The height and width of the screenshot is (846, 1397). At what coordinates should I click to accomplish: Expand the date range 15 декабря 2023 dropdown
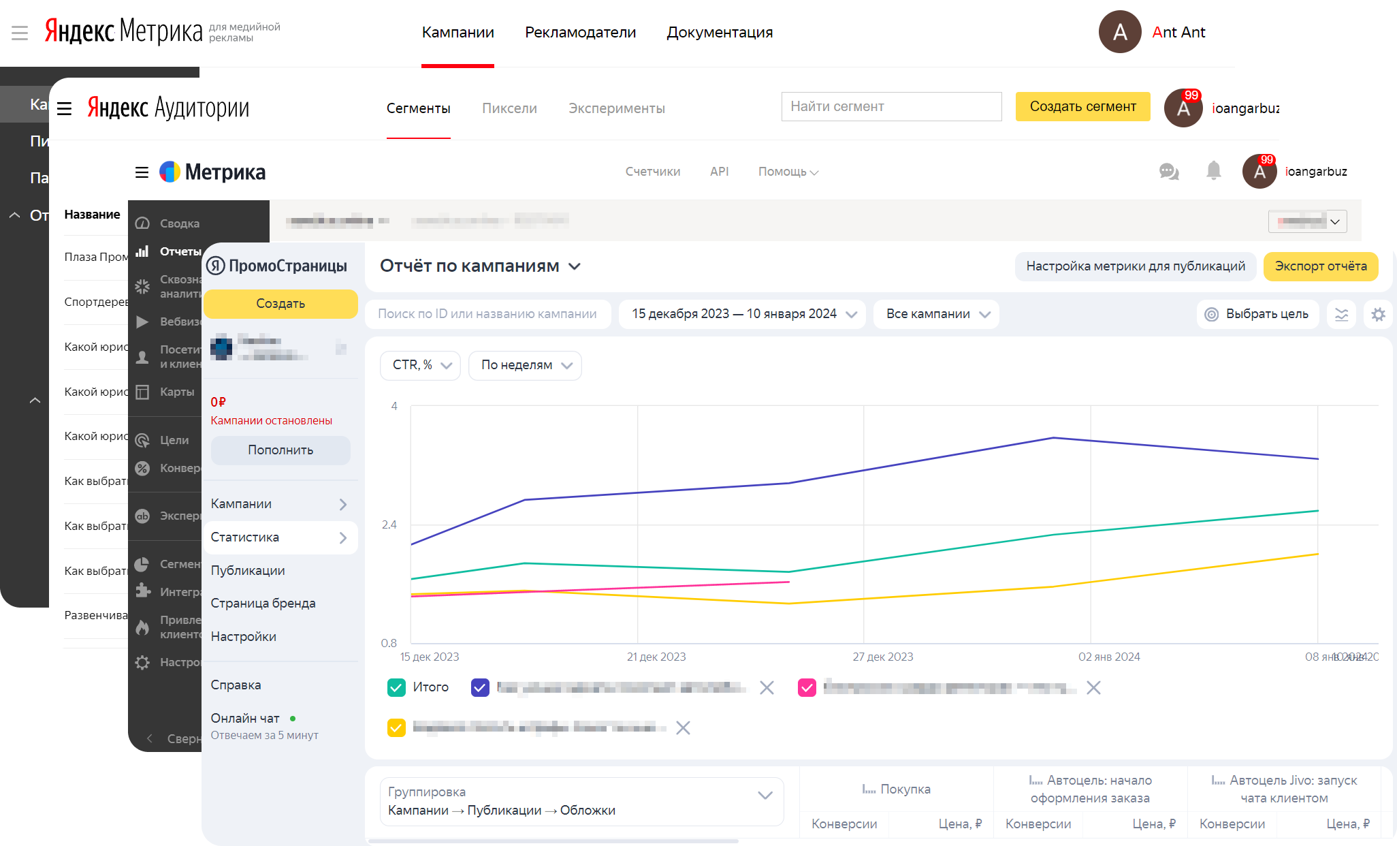tap(742, 314)
